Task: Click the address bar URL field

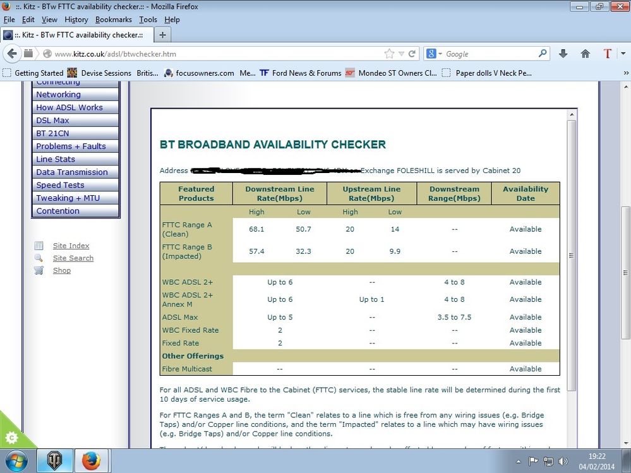Action: coord(217,54)
